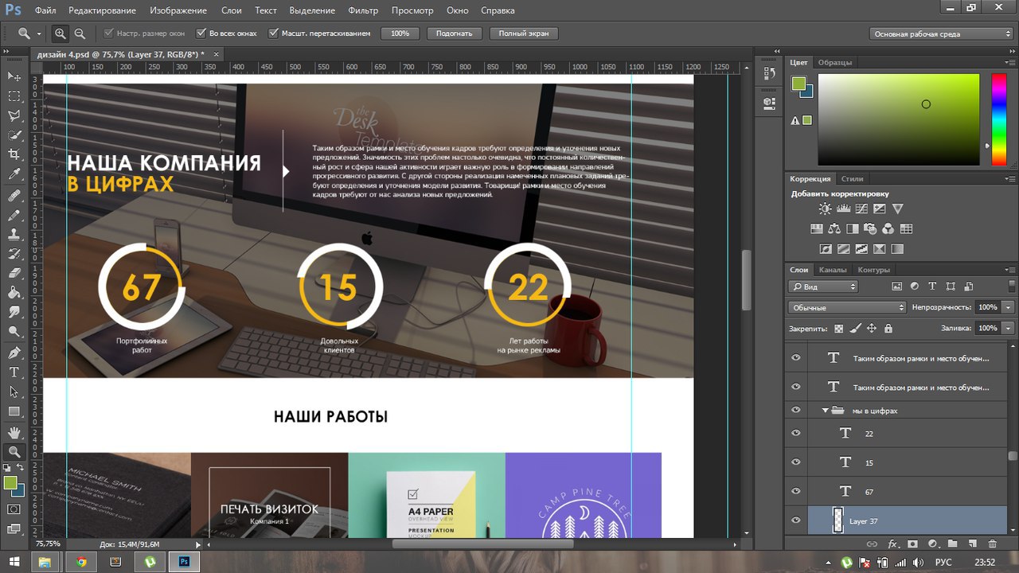This screenshot has width=1019, height=573.
Task: Select the Horizontal Type tool
Action: (14, 372)
